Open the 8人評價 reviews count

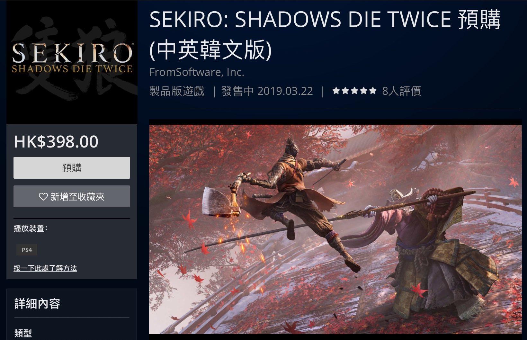pos(401,91)
